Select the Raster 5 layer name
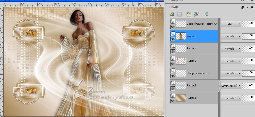Image resolution: width=255 pixels, height=117 pixels. 191,36
